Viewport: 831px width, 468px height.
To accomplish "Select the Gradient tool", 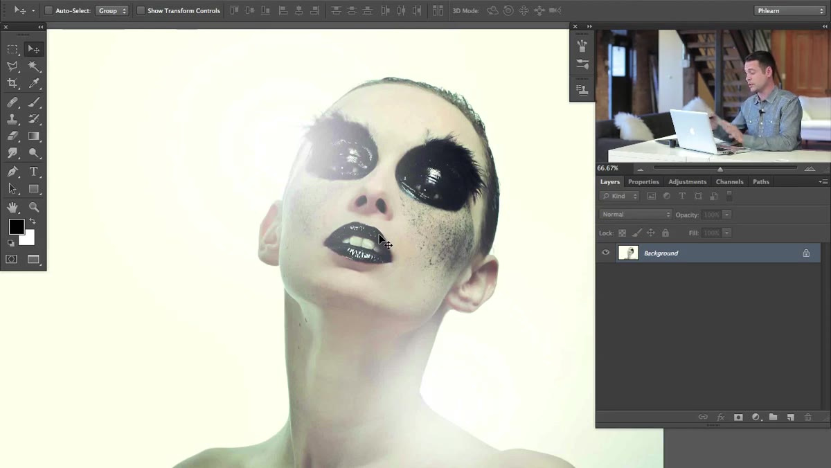I will click(33, 136).
